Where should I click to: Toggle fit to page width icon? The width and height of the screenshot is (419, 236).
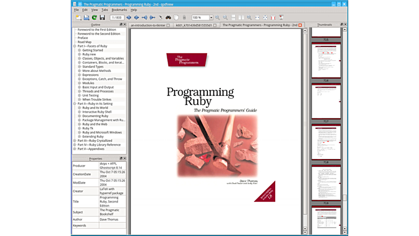tap(257, 18)
